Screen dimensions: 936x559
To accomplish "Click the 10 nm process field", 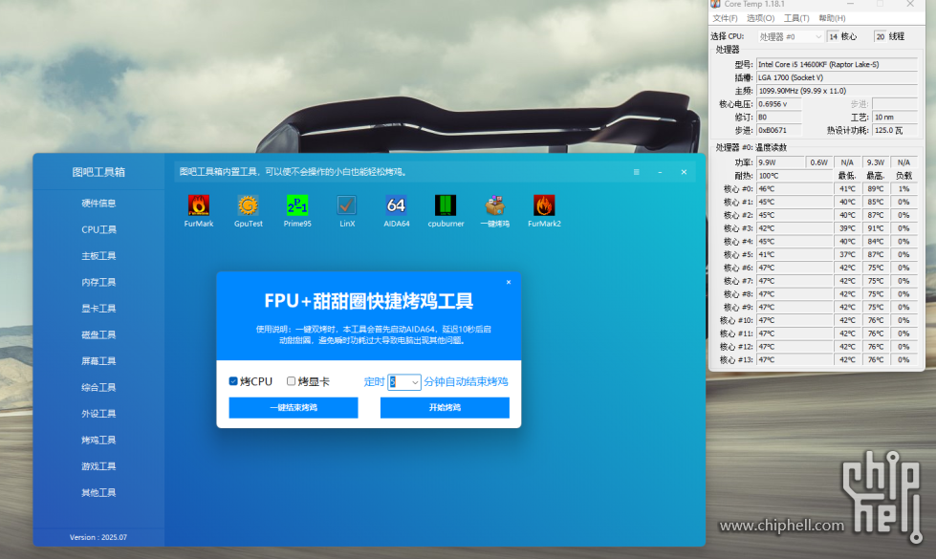I will pos(895,117).
